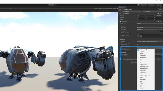Toggle the Post Processing checkbox

(x=137, y=43)
